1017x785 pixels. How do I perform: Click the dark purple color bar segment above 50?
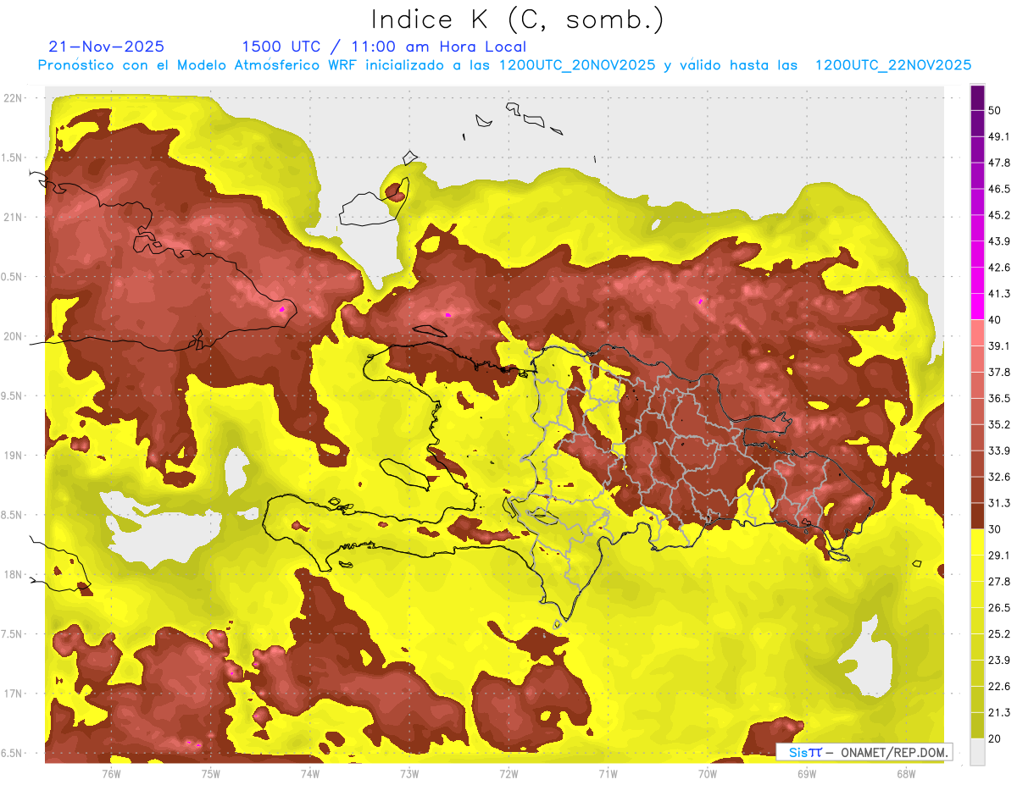[977, 98]
